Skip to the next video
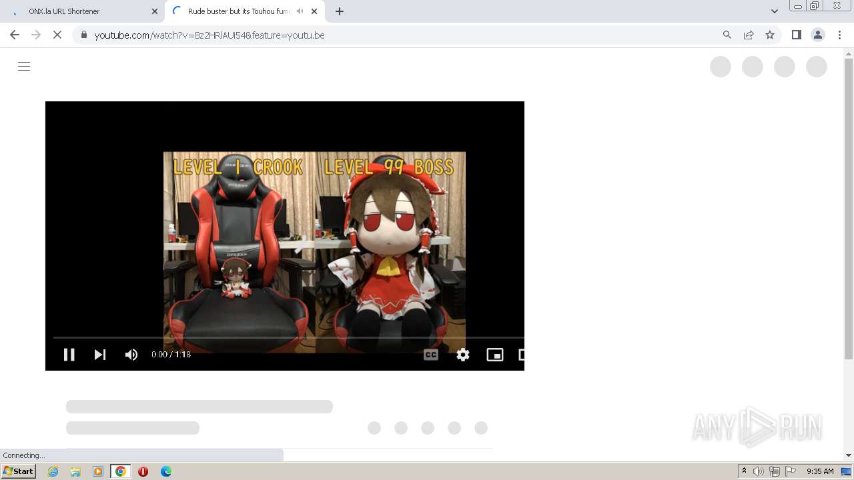854x480 pixels. 100,355
